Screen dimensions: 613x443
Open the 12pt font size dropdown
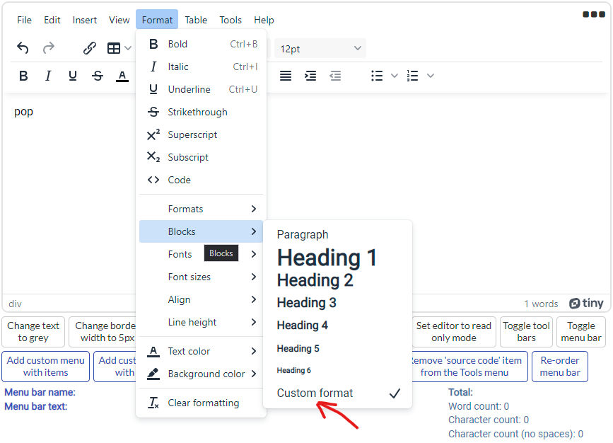click(320, 49)
